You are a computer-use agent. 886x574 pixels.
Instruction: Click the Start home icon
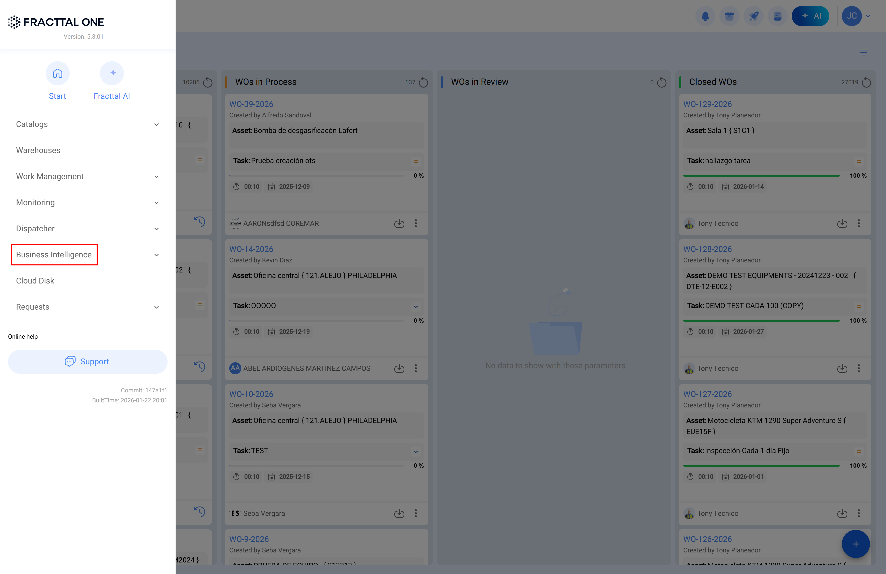[57, 73]
